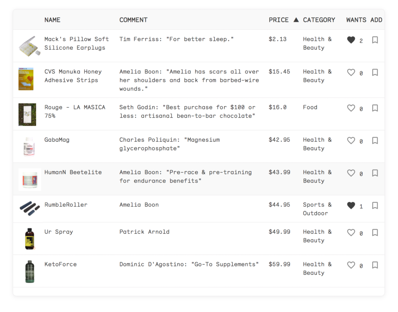Click Dominic D'Agostino Go-To Supplements comment
The width and height of the screenshot is (398, 312).
(x=189, y=264)
